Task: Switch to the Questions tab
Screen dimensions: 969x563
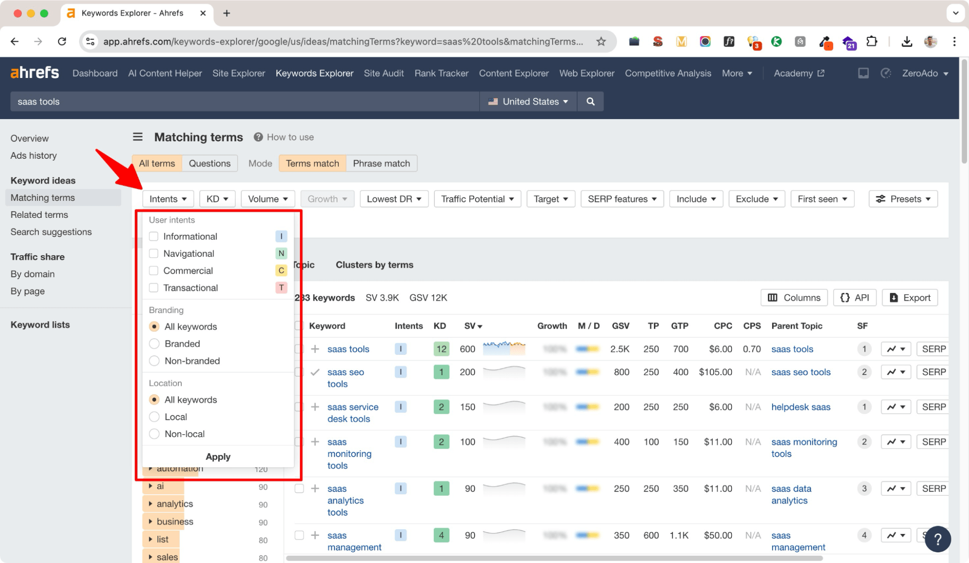Action: (209, 164)
